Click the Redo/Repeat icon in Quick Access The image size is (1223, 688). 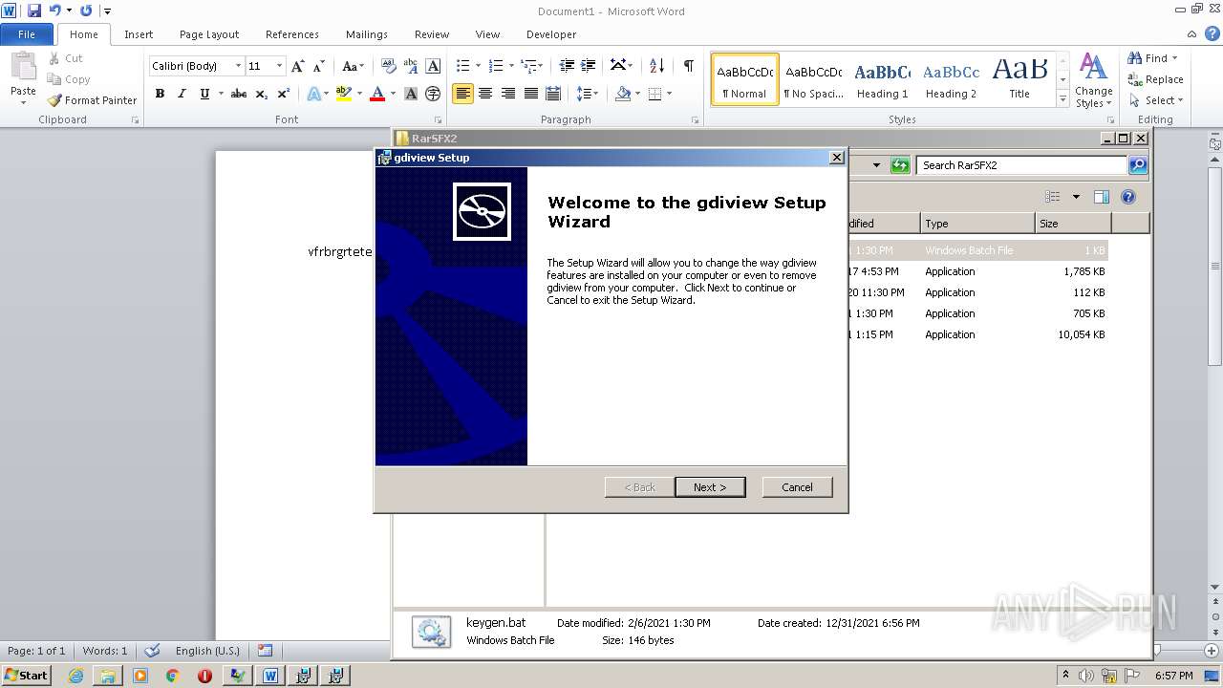click(86, 11)
